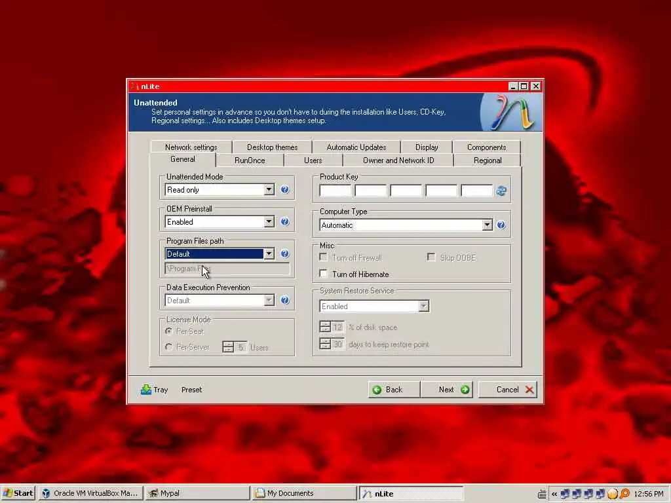Open the Preset menu
This screenshot has height=503, width=671.
[192, 390]
